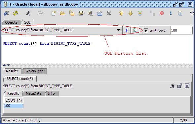Close the SELECT count(*) result panel
195x124 pixels.
point(187,86)
